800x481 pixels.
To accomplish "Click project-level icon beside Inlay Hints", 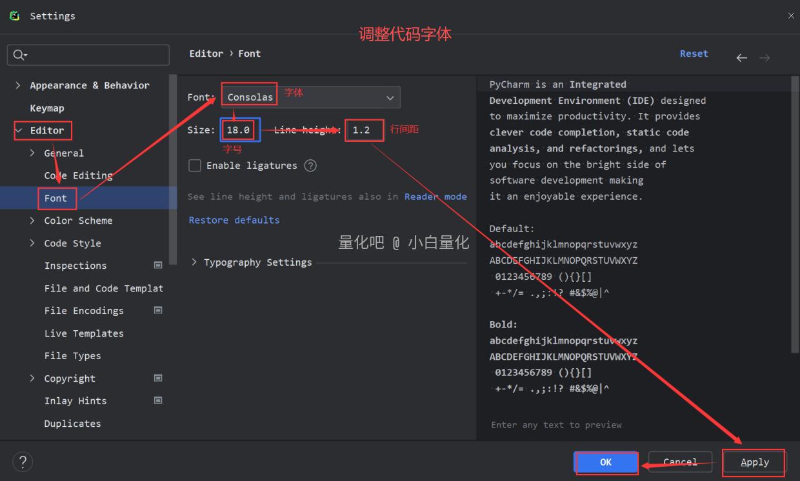I will (158, 400).
